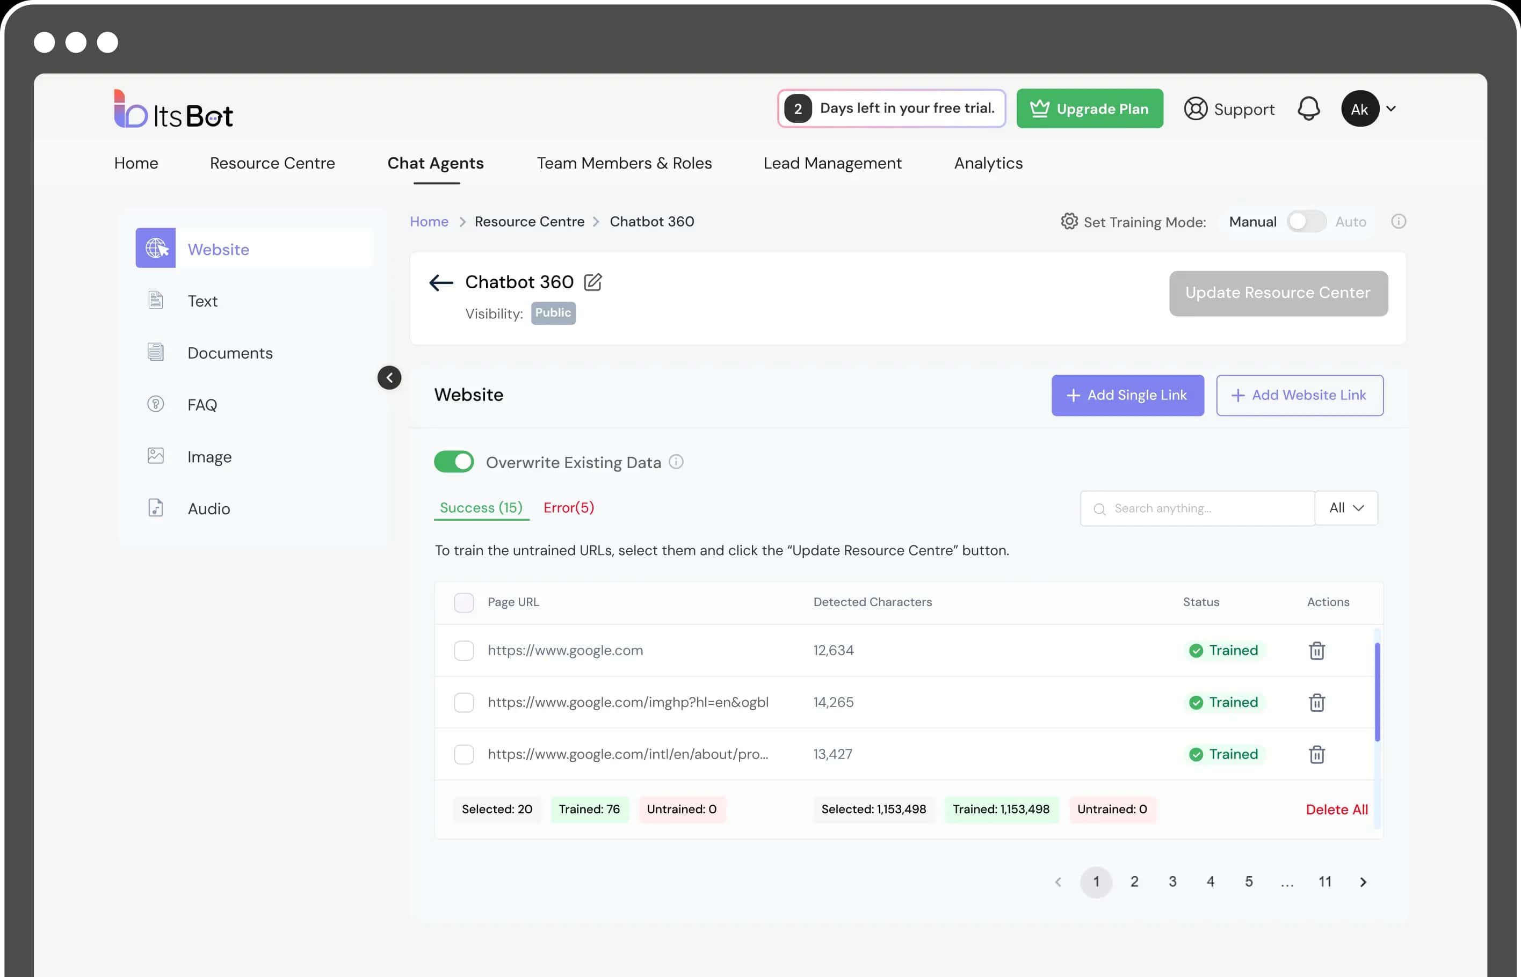Open the Support lifebuoy icon
Screen dimensions: 1521x977
pos(1196,108)
